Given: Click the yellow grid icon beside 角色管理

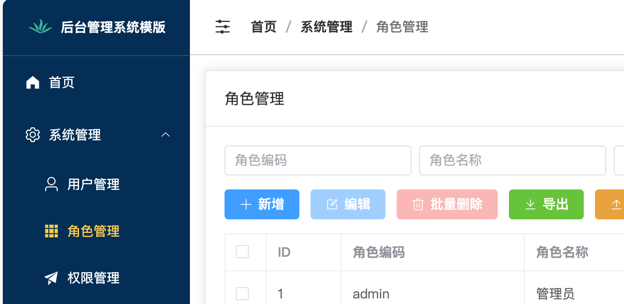Looking at the screenshot, I should coord(51,231).
